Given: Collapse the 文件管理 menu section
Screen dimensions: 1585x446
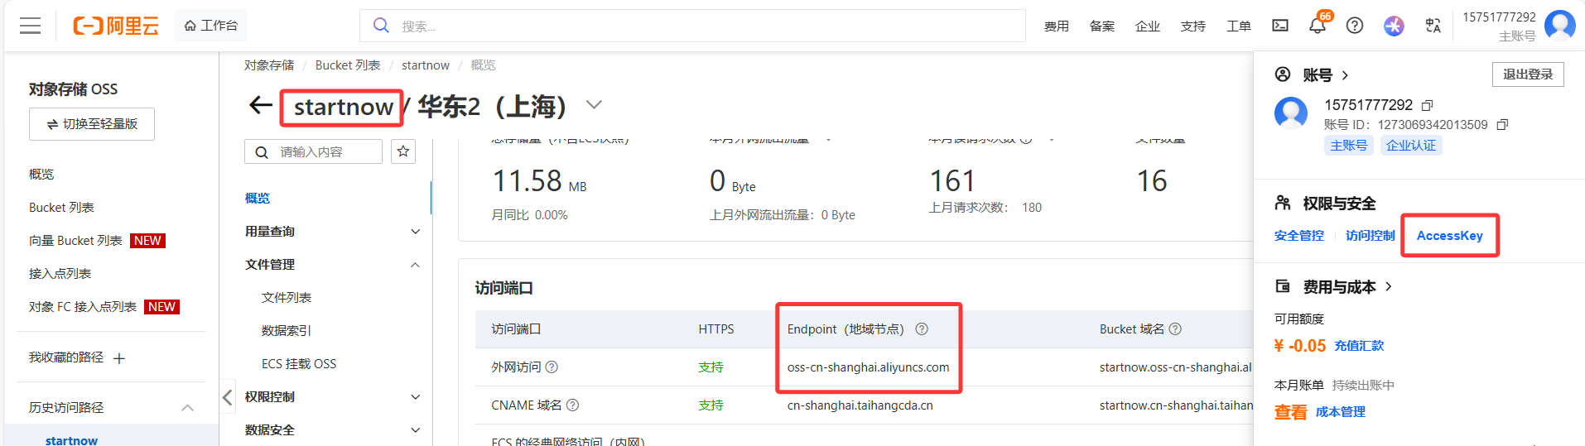Looking at the screenshot, I should pyautogui.click(x=415, y=265).
